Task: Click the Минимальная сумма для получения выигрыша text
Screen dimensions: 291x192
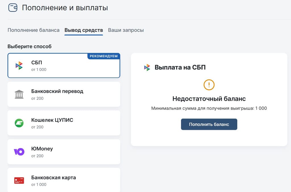Action: 209,108
